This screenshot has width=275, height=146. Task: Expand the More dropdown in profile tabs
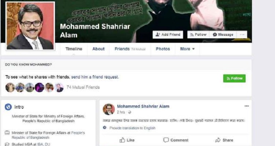(187, 49)
